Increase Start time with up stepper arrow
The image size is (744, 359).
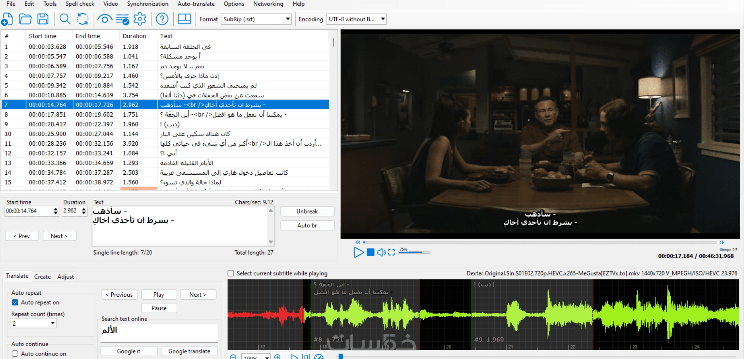[x=55, y=209]
